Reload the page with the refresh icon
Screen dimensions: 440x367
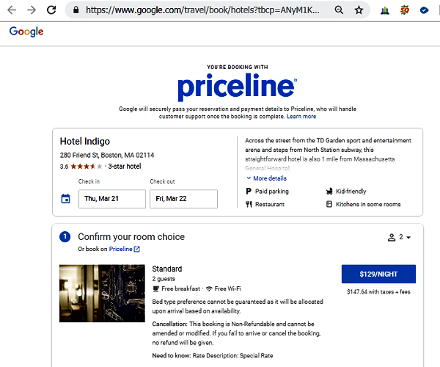51,10
